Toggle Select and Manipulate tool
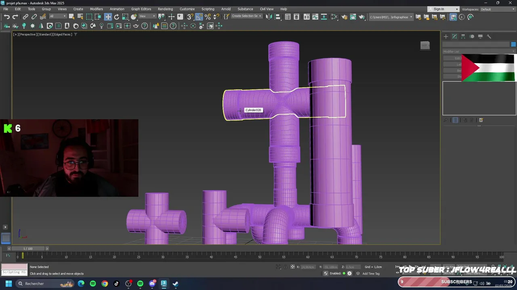 [x=171, y=17]
